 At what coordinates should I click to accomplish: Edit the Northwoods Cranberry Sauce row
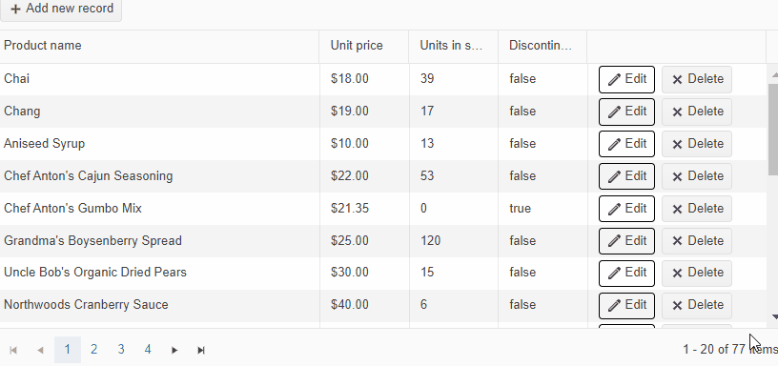(x=626, y=306)
